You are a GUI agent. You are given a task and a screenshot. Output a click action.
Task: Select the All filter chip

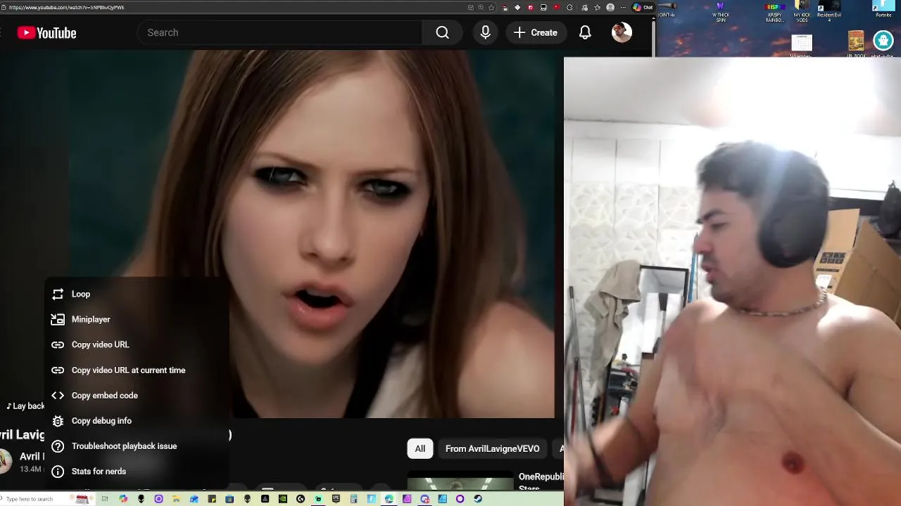420,448
